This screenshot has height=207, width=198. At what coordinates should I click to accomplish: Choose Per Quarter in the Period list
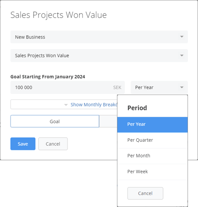tap(152, 140)
